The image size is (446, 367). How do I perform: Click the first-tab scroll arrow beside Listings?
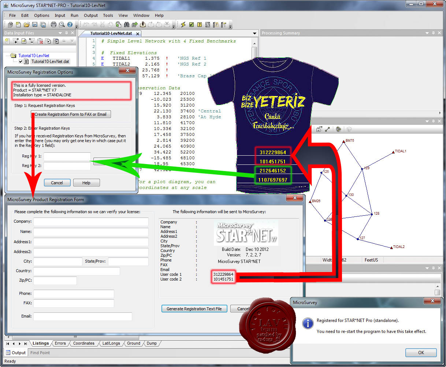pos(8,344)
